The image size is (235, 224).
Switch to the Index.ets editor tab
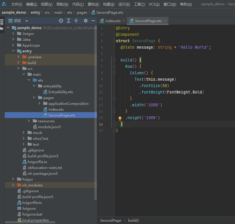pos(113,21)
